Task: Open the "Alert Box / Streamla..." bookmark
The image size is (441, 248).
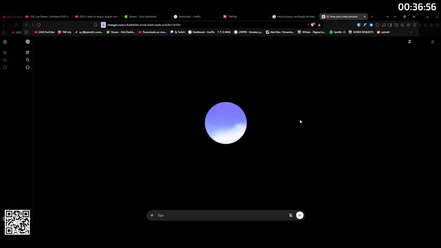Action: point(280,32)
